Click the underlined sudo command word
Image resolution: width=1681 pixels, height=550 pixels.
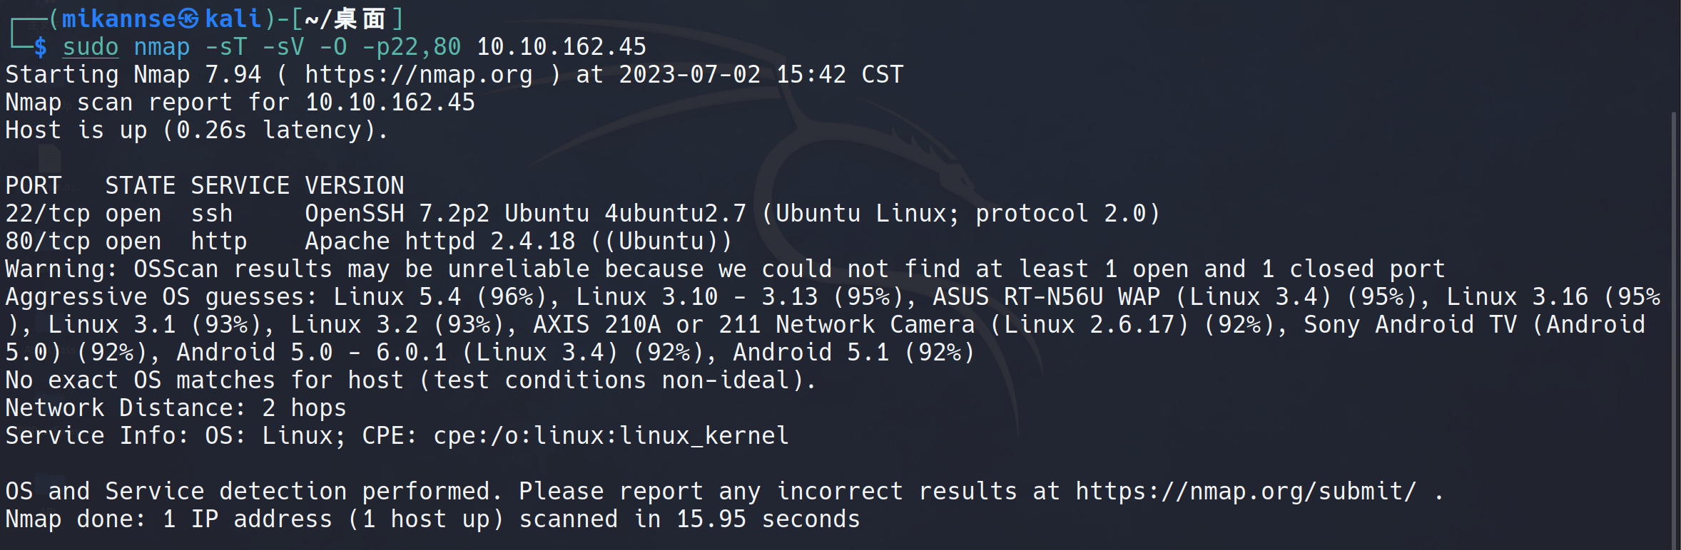tap(91, 47)
